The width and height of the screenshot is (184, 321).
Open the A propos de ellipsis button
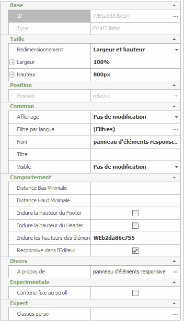coord(176,272)
